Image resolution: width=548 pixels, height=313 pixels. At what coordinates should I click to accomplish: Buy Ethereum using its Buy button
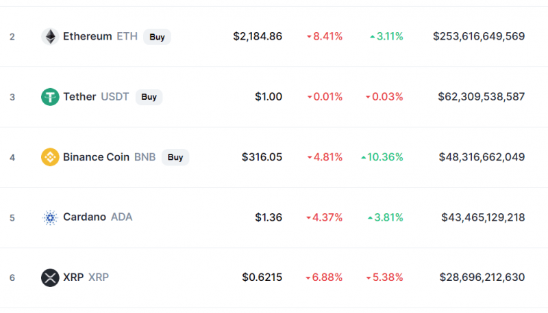pos(157,37)
